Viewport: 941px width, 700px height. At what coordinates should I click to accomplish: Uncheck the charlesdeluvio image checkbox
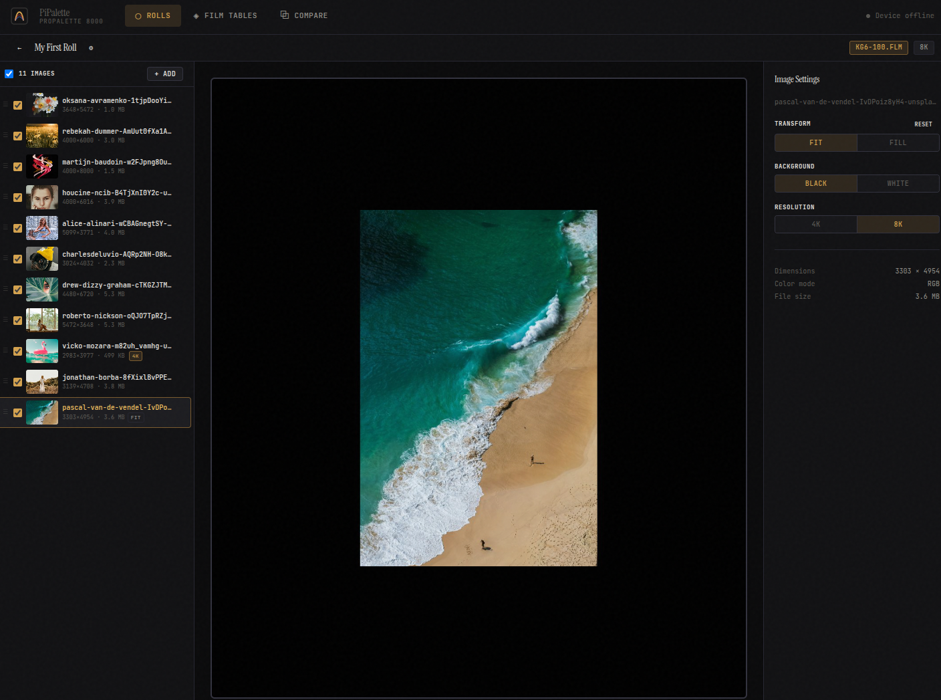18,259
